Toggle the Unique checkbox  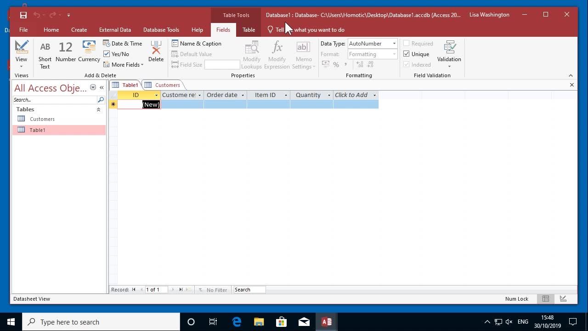click(x=407, y=54)
